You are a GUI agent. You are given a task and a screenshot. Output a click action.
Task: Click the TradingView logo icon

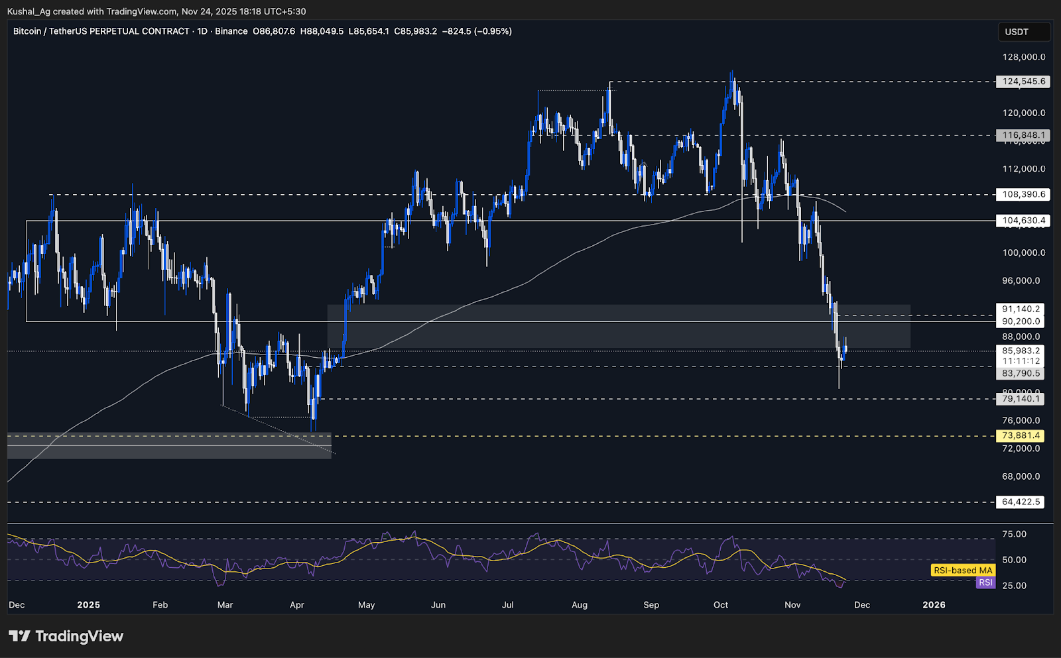point(19,636)
